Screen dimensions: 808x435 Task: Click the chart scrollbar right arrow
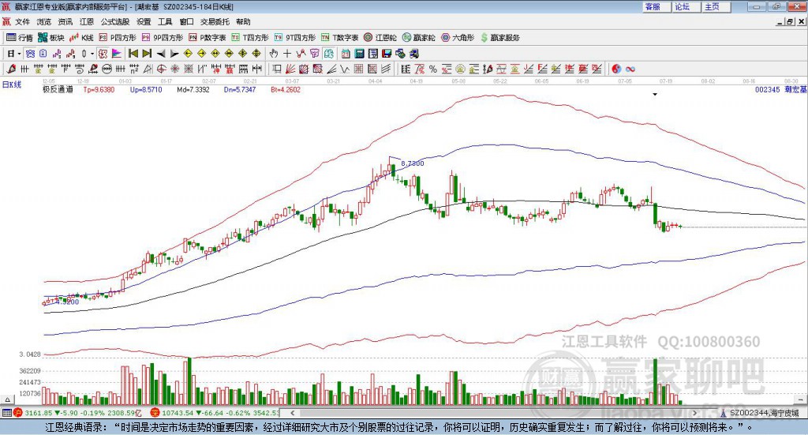point(694,413)
